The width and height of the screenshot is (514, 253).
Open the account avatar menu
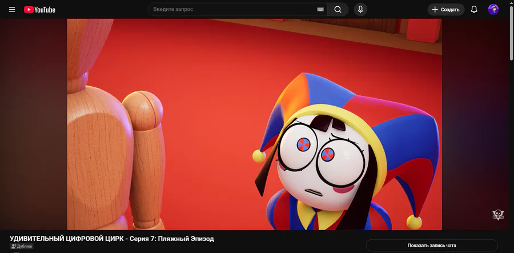(493, 10)
